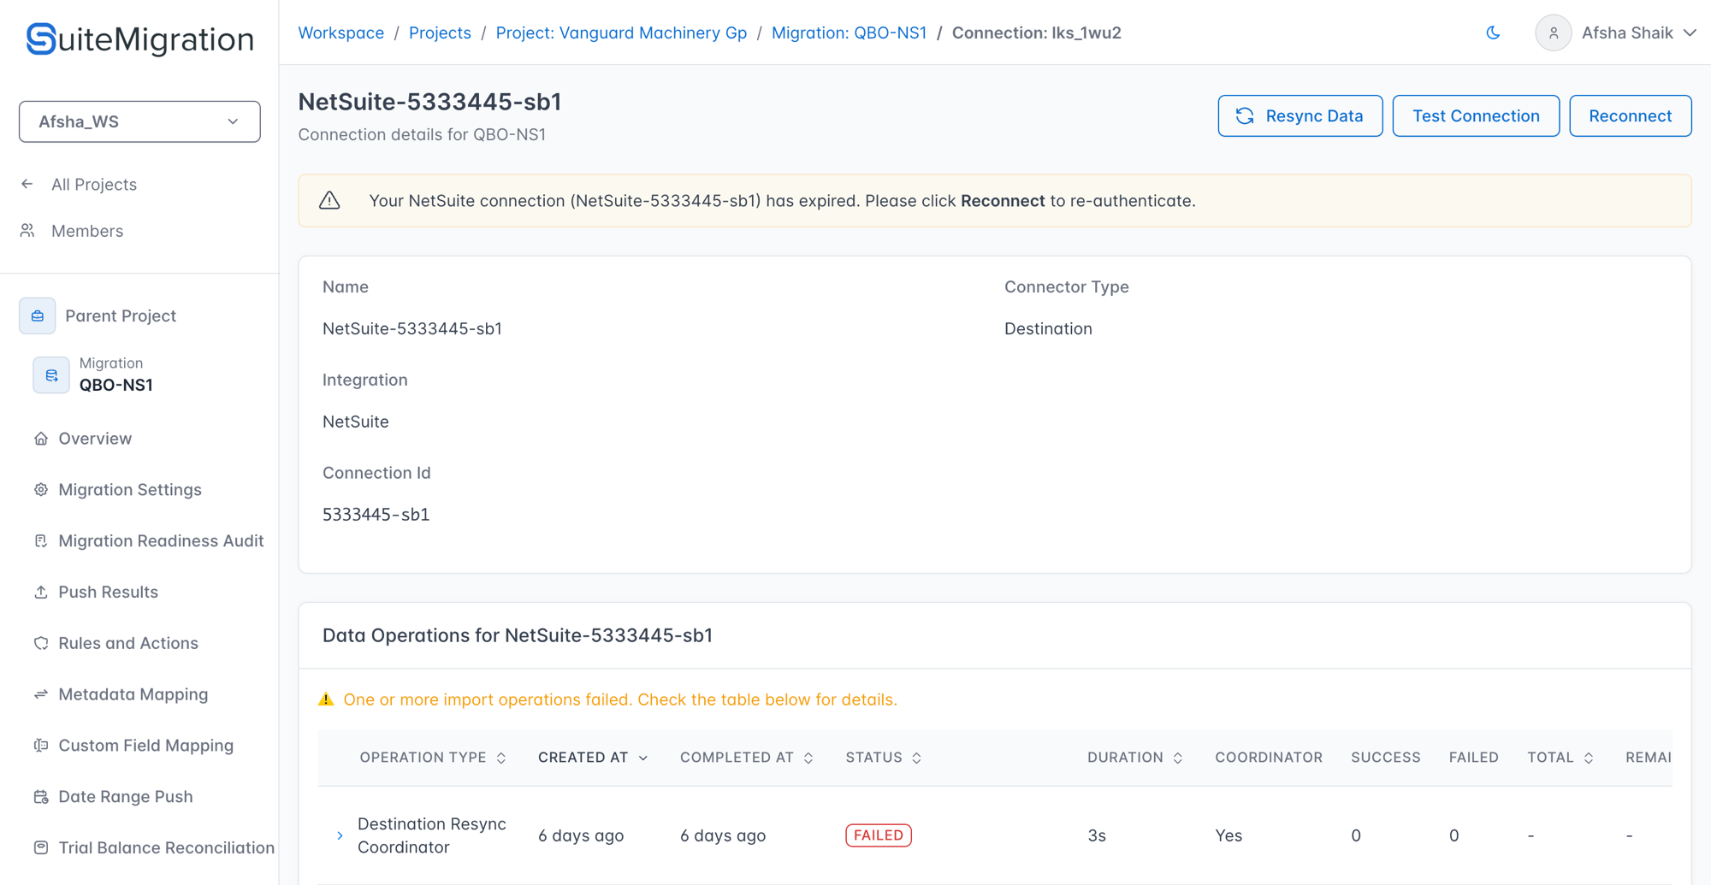Click the Migration Settings gear icon
The width and height of the screenshot is (1711, 885).
41,490
